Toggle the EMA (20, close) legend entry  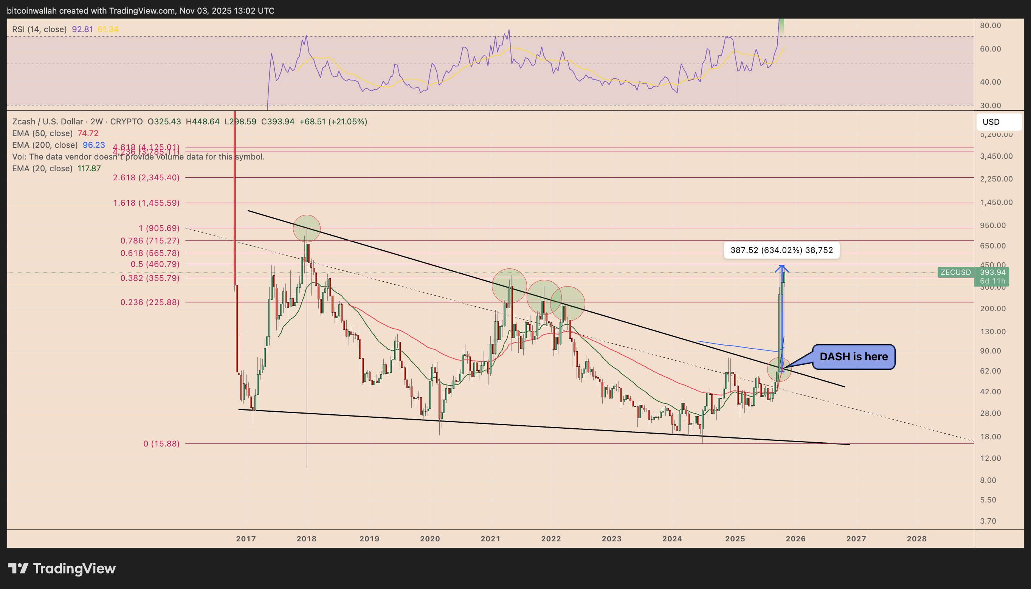[42, 168]
